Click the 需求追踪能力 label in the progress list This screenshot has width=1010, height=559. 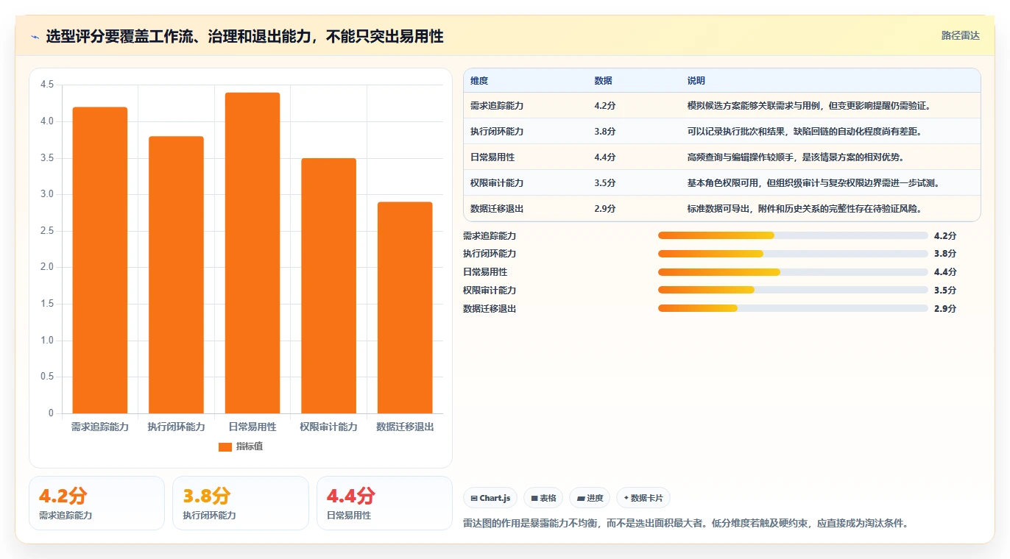click(x=490, y=235)
